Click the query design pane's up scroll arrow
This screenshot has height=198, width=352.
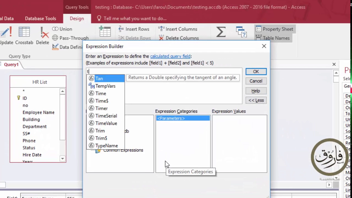click(336, 73)
